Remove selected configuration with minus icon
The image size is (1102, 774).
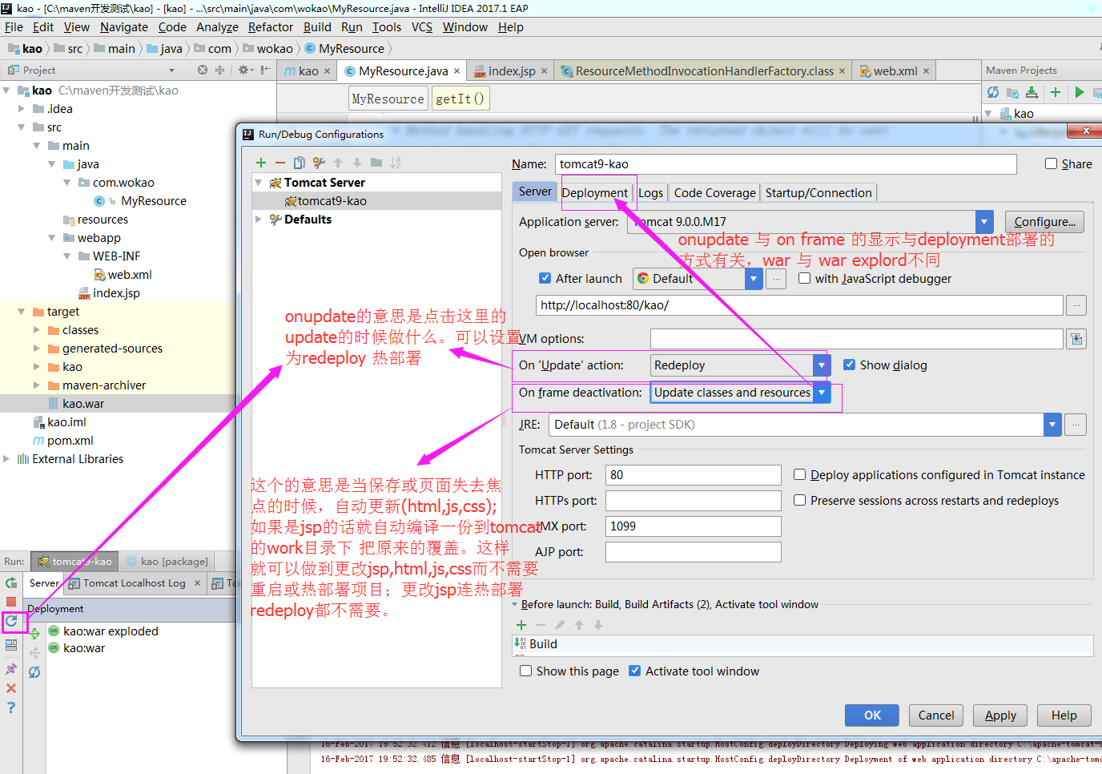(280, 163)
